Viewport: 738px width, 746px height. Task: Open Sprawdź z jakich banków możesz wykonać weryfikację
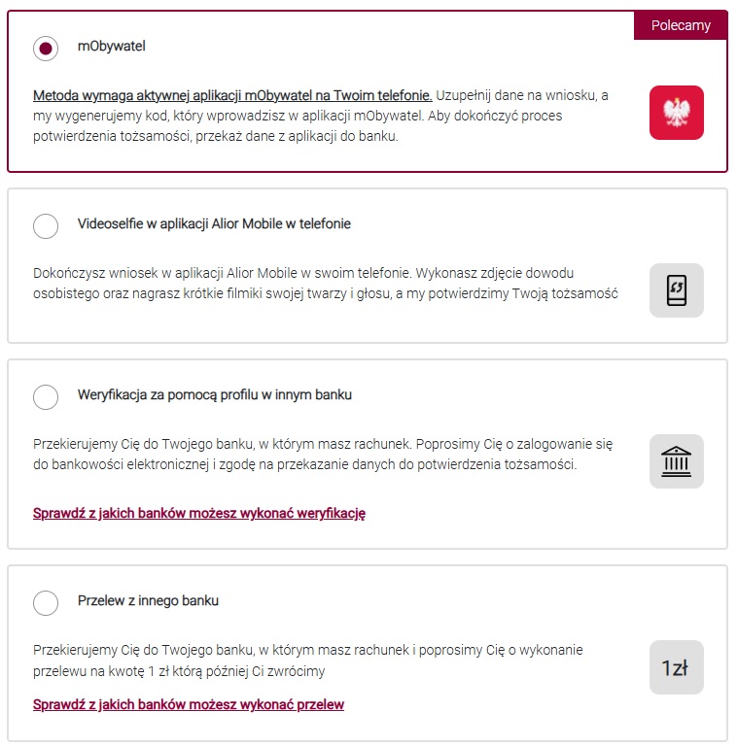199,513
